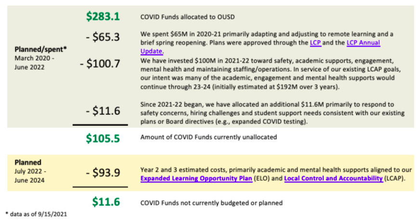Click the green $105.5 unallocated amount

click(103, 138)
